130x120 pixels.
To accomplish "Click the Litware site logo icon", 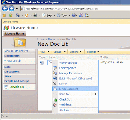I will coord(6,28).
